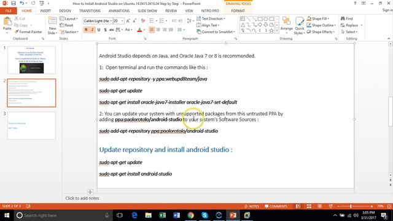Switch to the ANIMATIONS tab
The image size is (393, 221).
click(119, 11)
